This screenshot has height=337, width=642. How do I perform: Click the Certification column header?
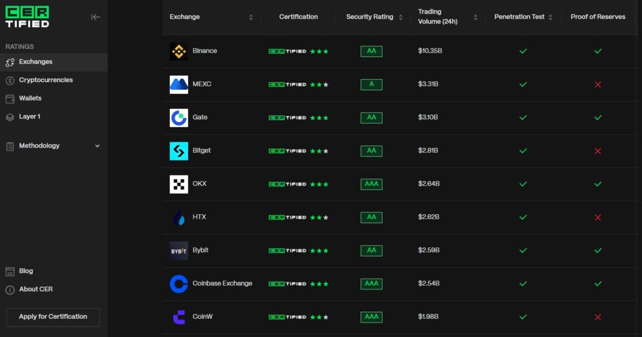click(298, 17)
